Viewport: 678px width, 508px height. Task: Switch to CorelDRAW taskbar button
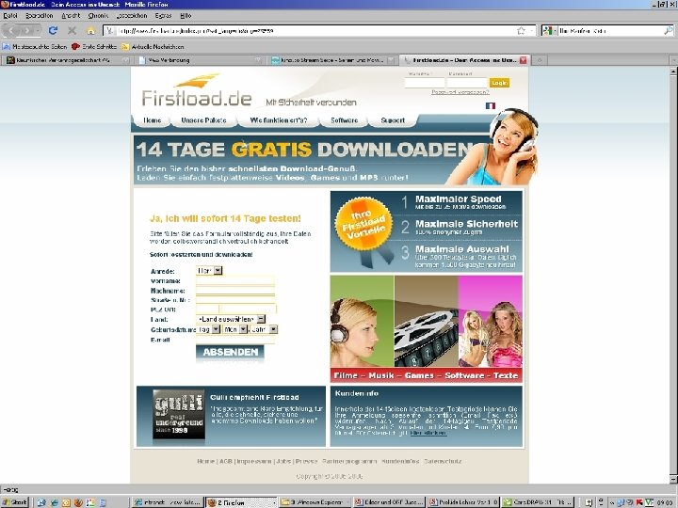pyautogui.click(x=538, y=502)
